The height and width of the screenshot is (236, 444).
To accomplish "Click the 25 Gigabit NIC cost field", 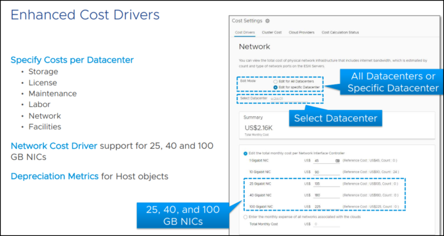I will pos(326,183).
